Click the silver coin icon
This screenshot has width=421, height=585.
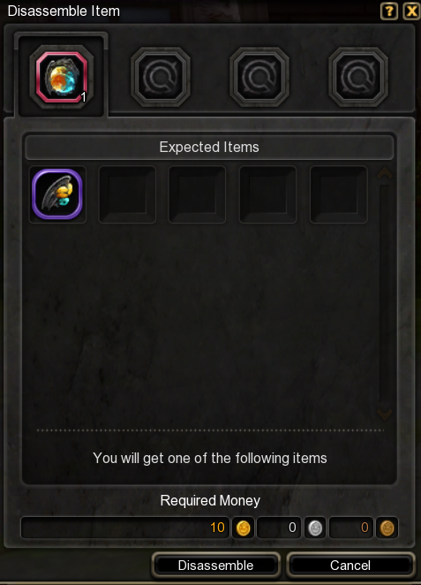tap(315, 528)
